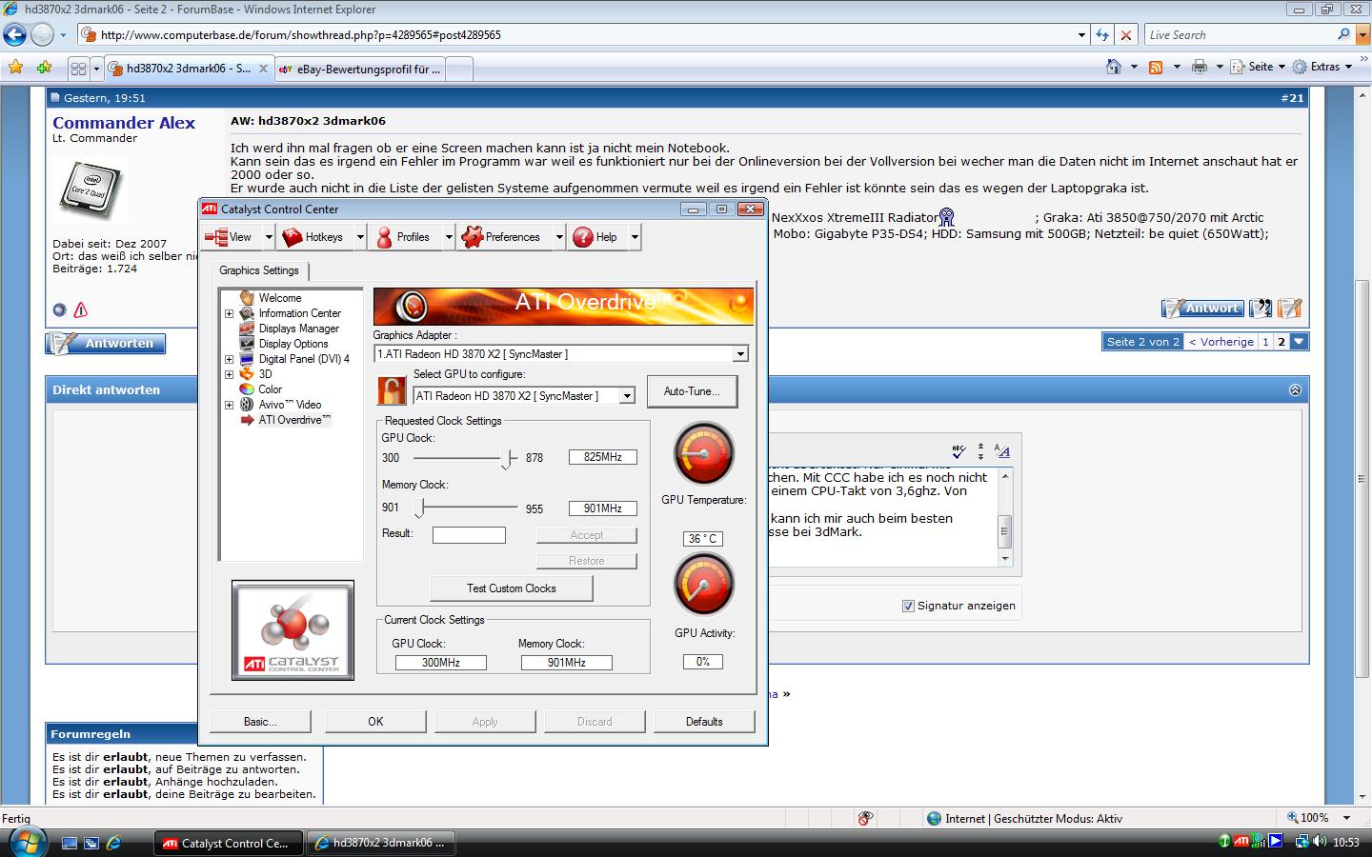Click the GPU Clock 825MHz value box
1372x857 pixels.
point(603,457)
